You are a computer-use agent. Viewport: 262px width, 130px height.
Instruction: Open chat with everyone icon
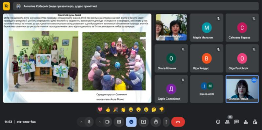click(x=236, y=122)
